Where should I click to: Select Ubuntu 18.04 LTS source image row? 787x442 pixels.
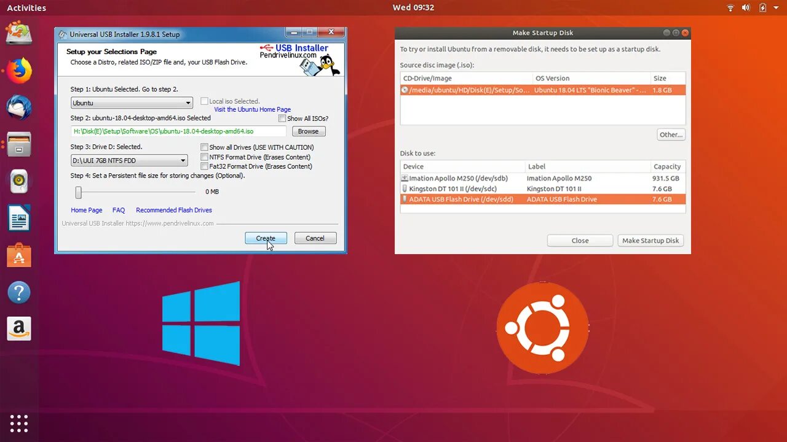click(543, 90)
